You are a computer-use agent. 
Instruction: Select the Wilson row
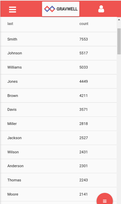[x=59, y=152]
